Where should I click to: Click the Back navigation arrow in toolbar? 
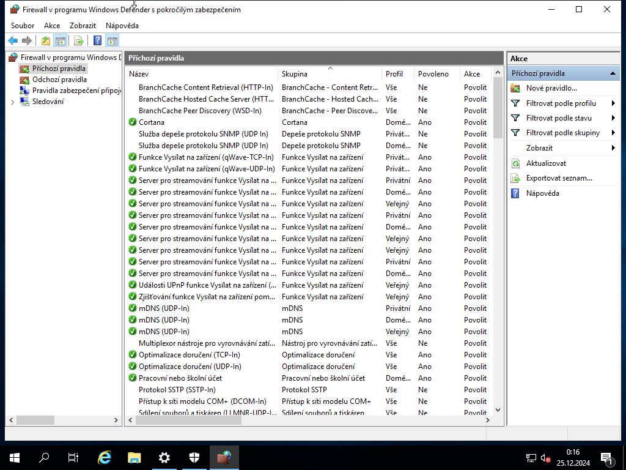12,40
